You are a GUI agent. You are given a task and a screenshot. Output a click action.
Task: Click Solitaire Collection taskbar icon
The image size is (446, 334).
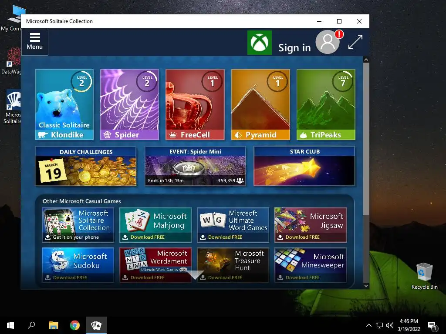point(96,325)
